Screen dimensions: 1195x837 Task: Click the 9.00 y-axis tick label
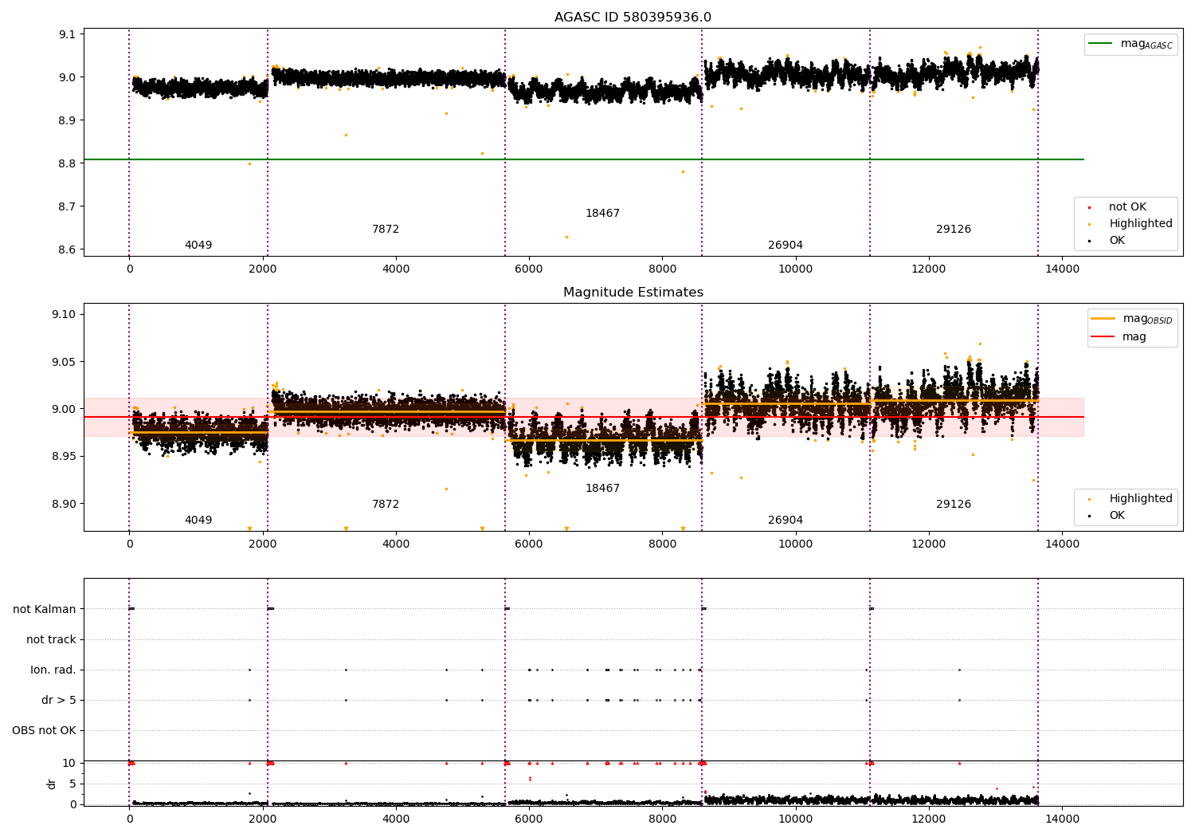click(x=64, y=409)
